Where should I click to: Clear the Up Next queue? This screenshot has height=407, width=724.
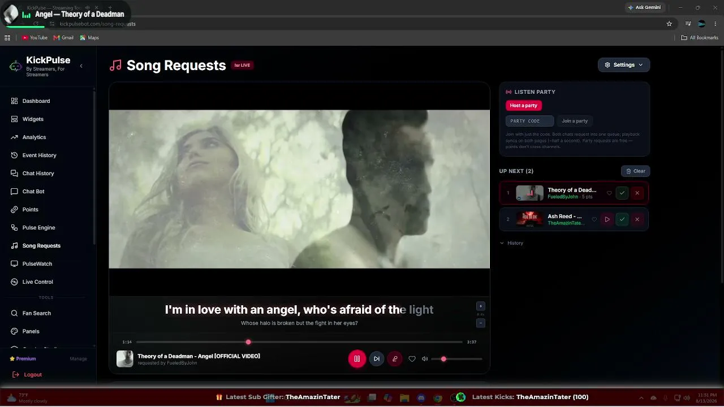pyautogui.click(x=635, y=171)
